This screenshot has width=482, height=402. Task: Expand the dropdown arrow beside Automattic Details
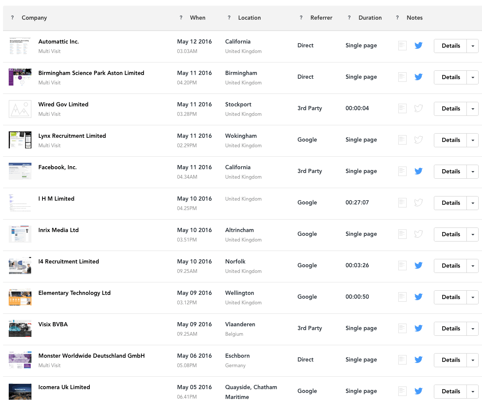coord(473,46)
